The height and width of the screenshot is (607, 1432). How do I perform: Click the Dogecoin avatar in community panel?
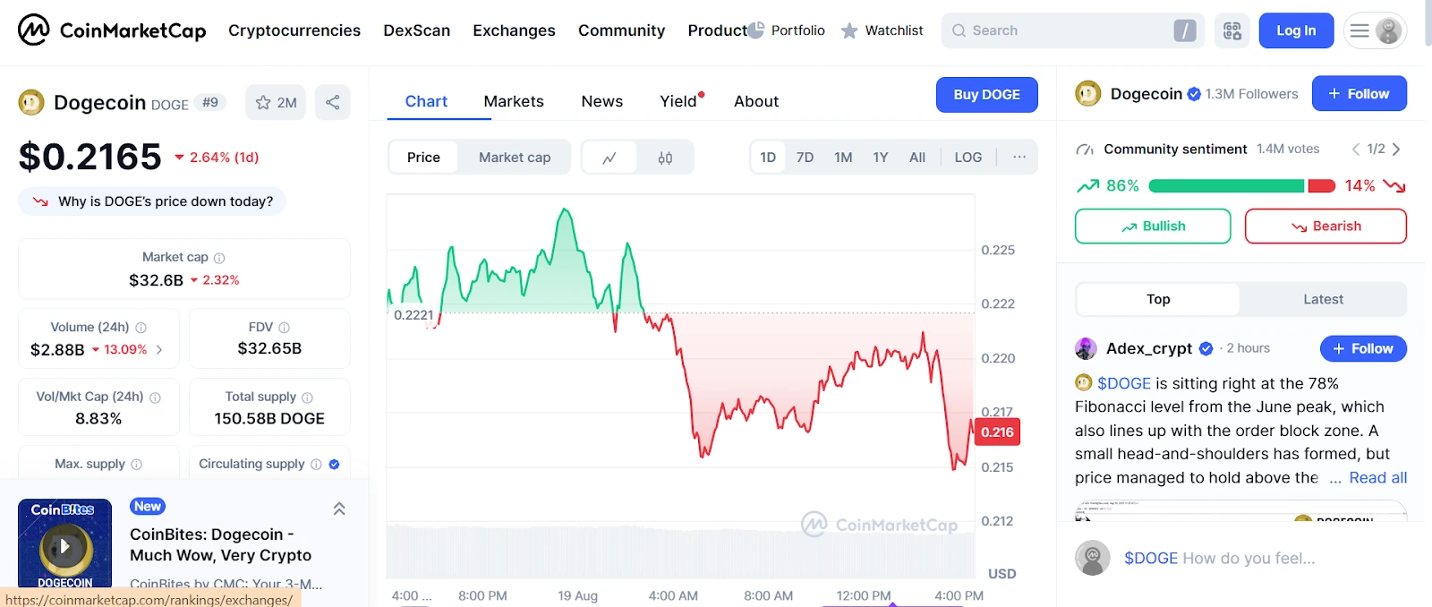pos(1088,93)
